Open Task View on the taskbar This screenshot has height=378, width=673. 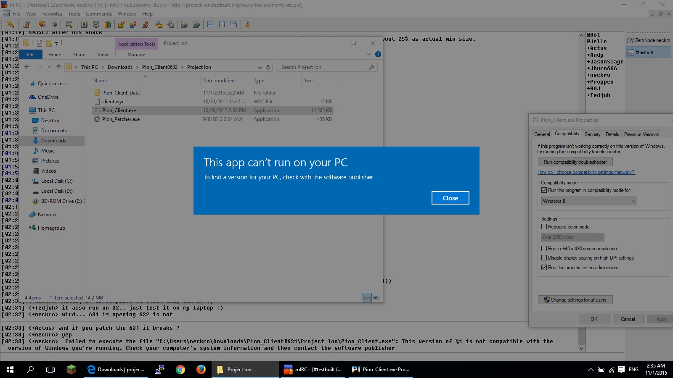pyautogui.click(x=50, y=370)
